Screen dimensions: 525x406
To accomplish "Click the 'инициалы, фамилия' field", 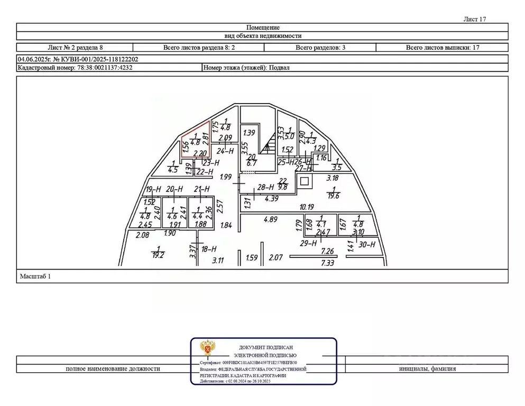I will point(427,369).
